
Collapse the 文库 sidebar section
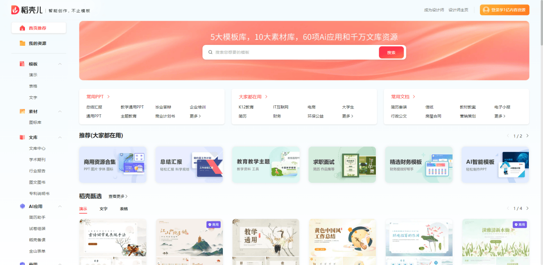click(60, 137)
